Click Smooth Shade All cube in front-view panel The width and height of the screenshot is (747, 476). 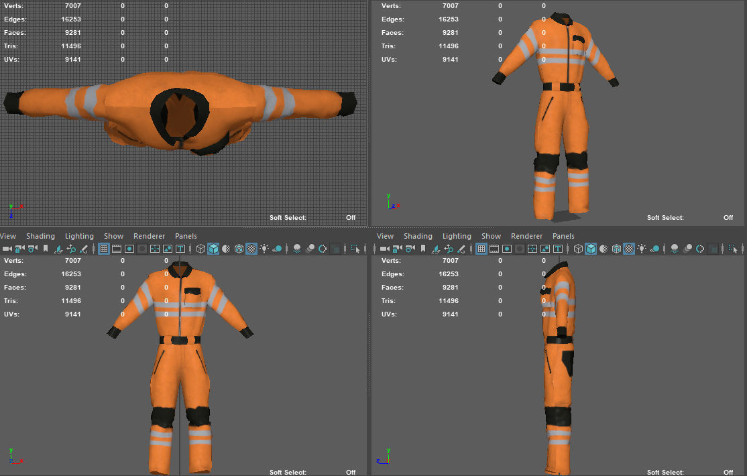point(213,249)
